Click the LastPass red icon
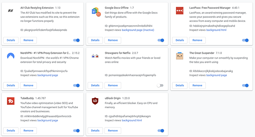 click(180, 11)
